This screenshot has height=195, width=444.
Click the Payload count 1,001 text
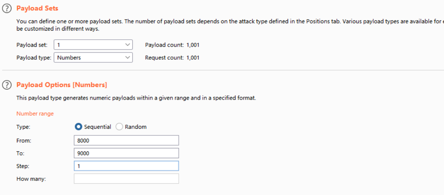(x=172, y=45)
